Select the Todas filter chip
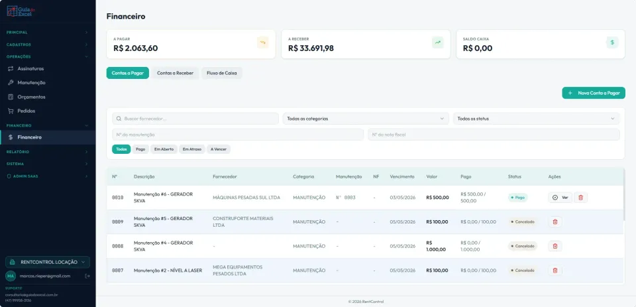The height and width of the screenshot is (307, 636). (121, 149)
